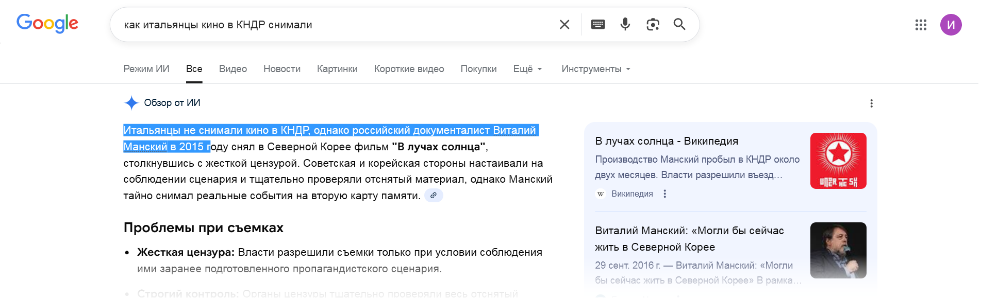Click the red star film poster thumbnail
Viewport: 981px width, 298px height.
click(838, 161)
